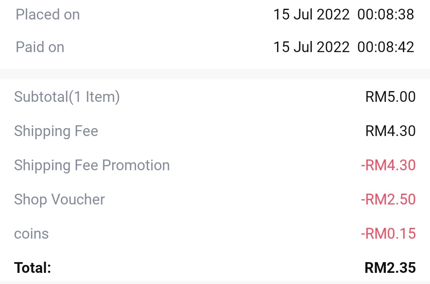430x284 pixels.
Task: Tap the Shipping Fee label
Action: pyautogui.click(x=56, y=131)
